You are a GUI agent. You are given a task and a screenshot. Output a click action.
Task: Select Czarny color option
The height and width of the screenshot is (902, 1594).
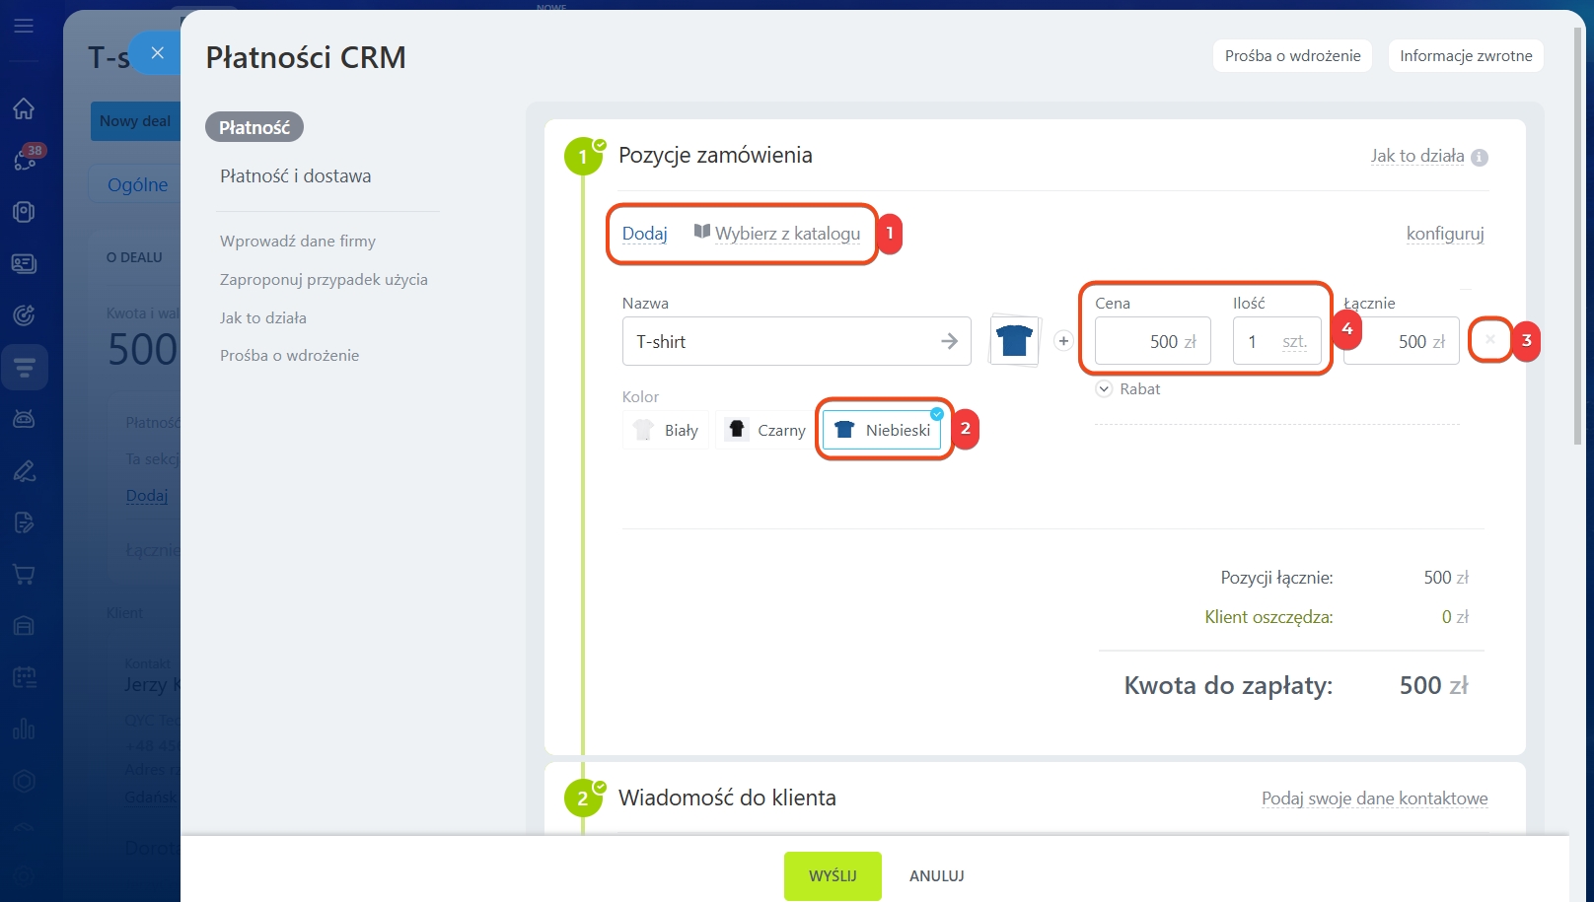coord(766,430)
